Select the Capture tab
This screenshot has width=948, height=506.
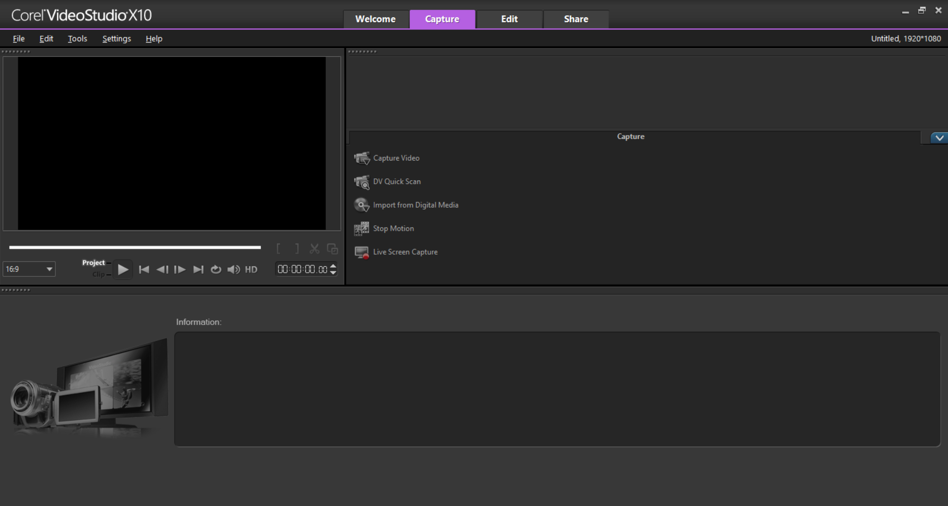(442, 19)
